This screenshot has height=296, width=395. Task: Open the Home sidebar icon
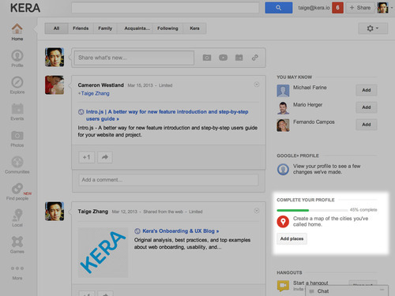[17, 28]
